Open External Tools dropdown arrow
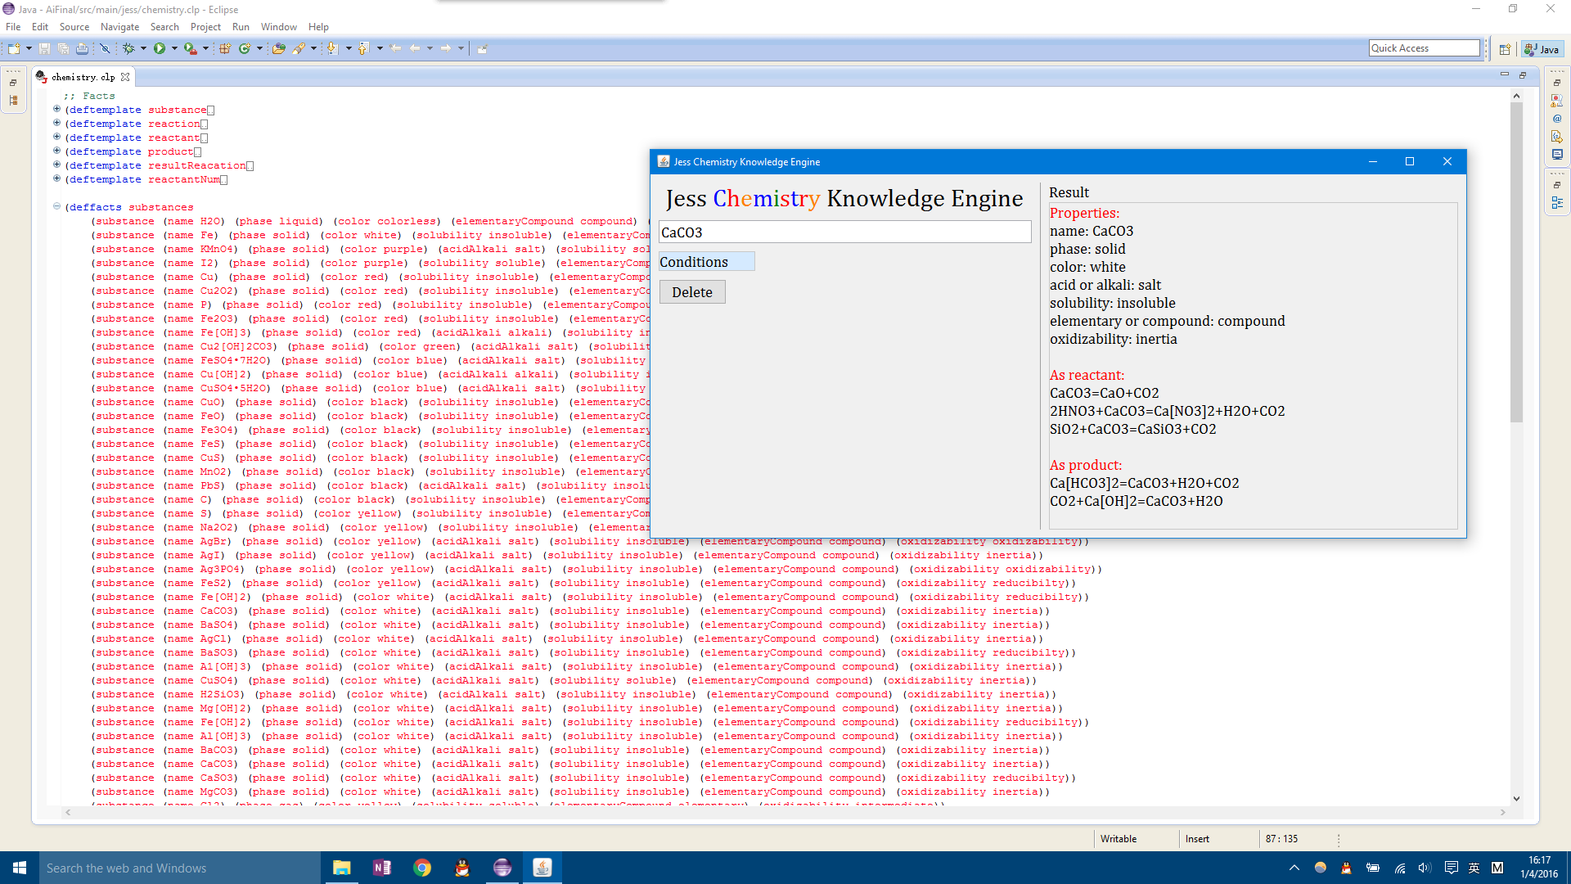The image size is (1571, 884). 205,49
